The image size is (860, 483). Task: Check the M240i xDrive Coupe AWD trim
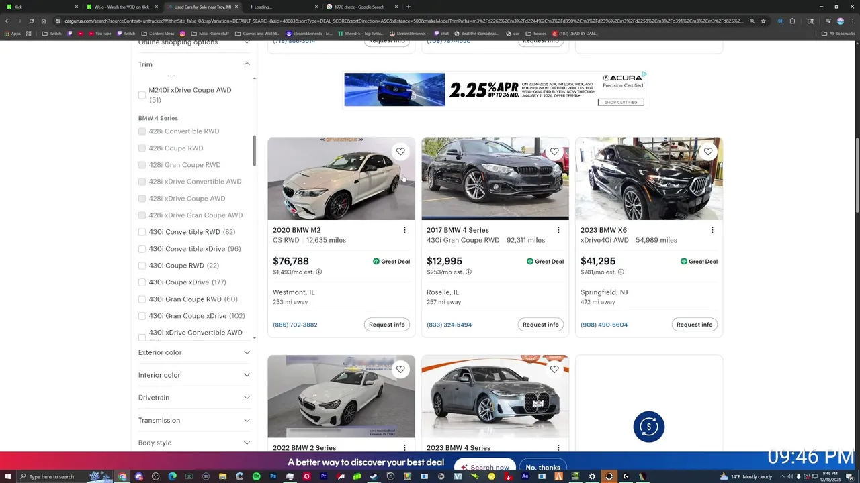(x=142, y=95)
